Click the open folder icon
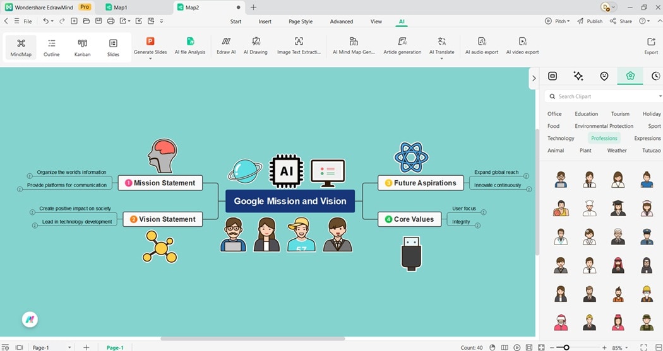Image resolution: width=663 pixels, height=351 pixels. [87, 21]
